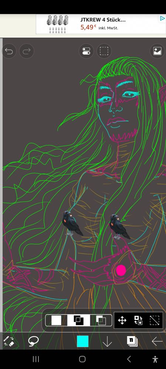This screenshot has width=166, height=369.
Task: Undo the last stroke
Action: coord(9,51)
